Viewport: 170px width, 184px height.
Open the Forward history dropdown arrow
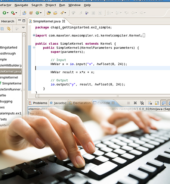[x=145, y=13]
